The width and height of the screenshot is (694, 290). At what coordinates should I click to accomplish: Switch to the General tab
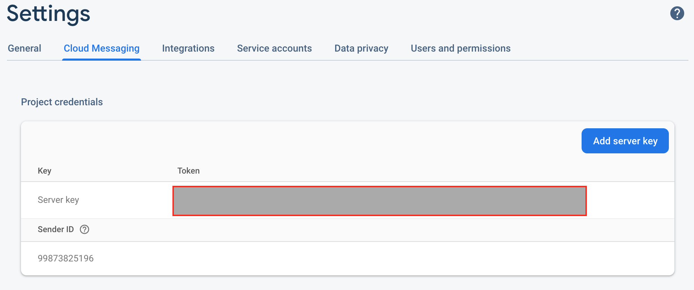click(x=24, y=48)
